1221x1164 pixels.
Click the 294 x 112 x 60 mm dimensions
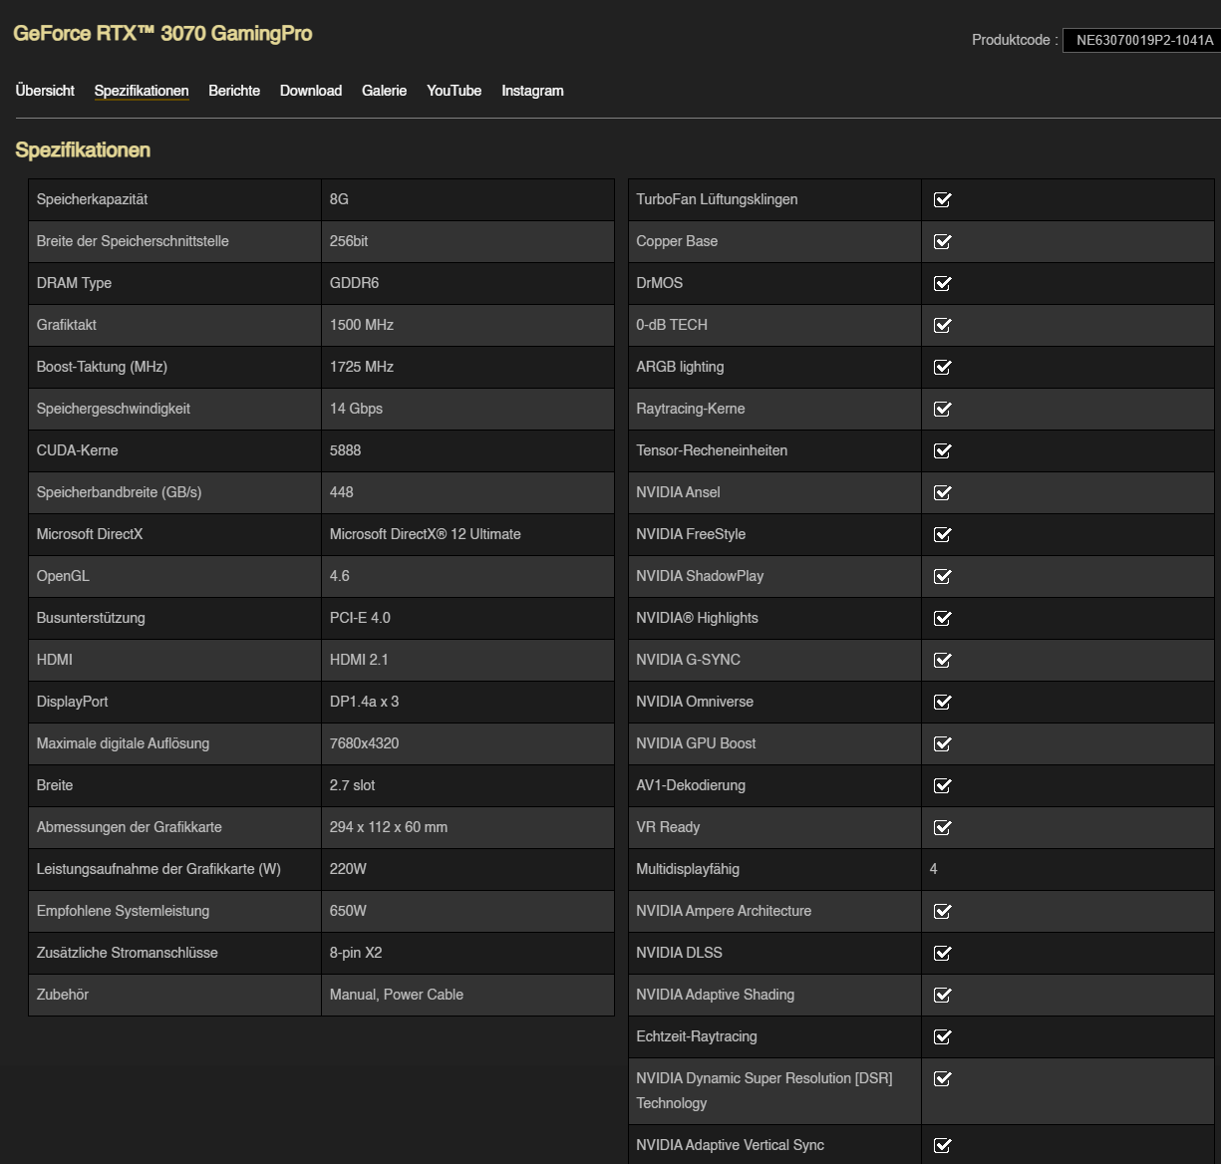pos(389,827)
